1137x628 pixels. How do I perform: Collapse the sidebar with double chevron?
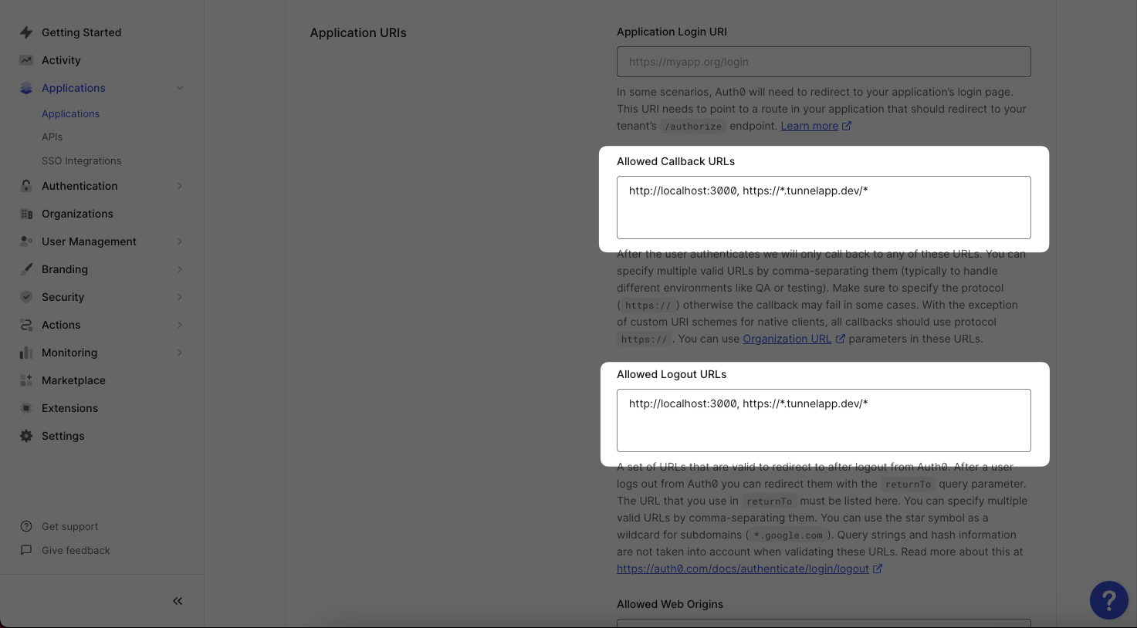click(178, 601)
